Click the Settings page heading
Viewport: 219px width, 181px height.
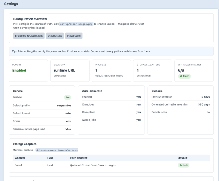pyautogui.click(x=11, y=4)
